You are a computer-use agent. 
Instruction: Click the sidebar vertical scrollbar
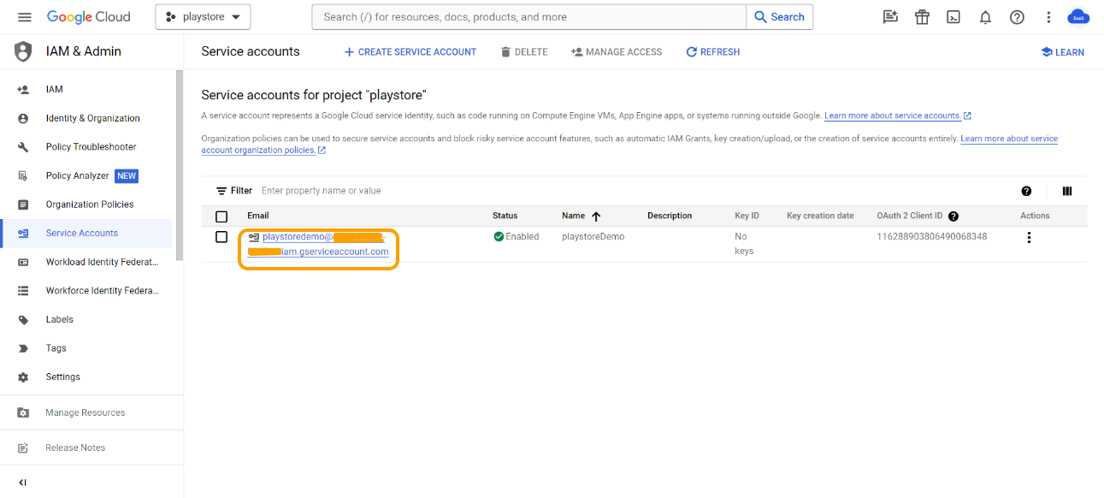[180, 165]
